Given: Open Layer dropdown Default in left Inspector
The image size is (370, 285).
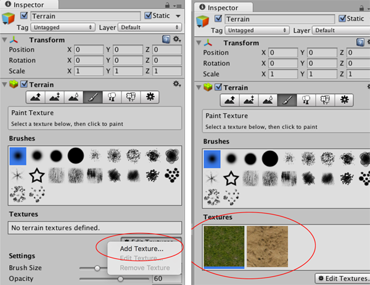Looking at the screenshot, I should coord(150,27).
